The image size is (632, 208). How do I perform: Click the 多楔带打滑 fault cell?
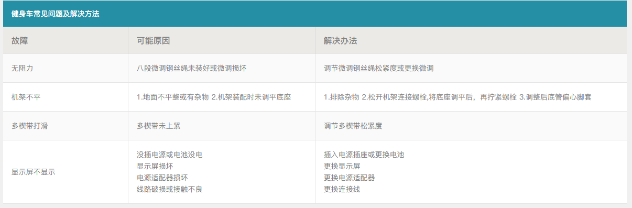click(66, 126)
